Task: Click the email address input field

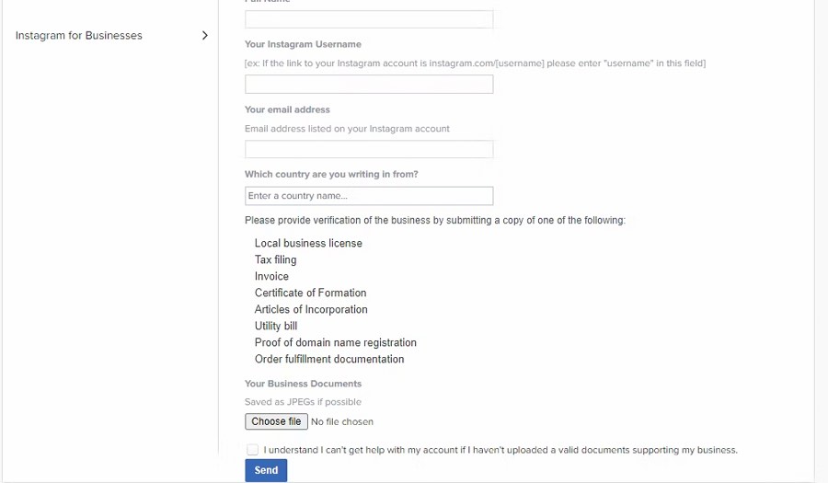Action: point(369,149)
